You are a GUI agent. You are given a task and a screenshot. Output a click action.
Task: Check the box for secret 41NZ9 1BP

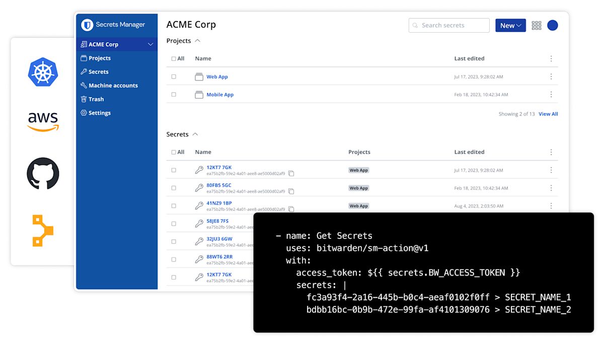174,206
